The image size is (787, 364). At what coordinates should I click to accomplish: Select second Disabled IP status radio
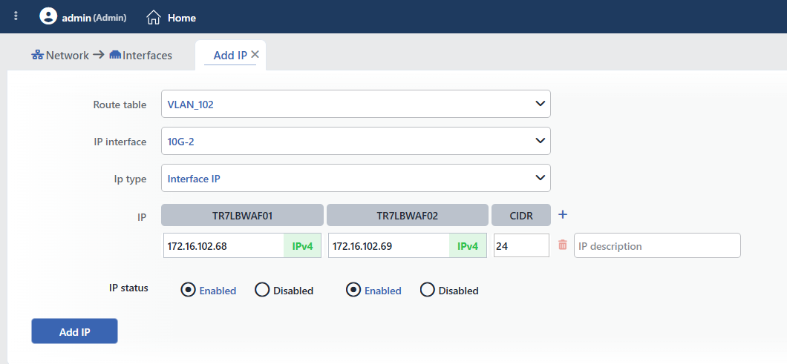coord(428,290)
